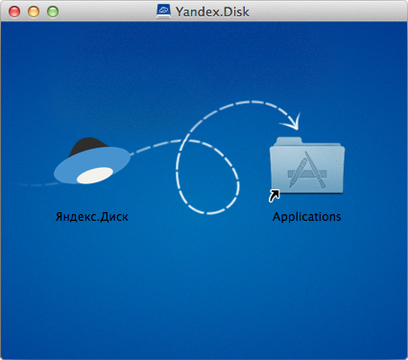Click the "Yandex.Disk" window title text
The width and height of the screenshot is (408, 360).
coord(212,12)
